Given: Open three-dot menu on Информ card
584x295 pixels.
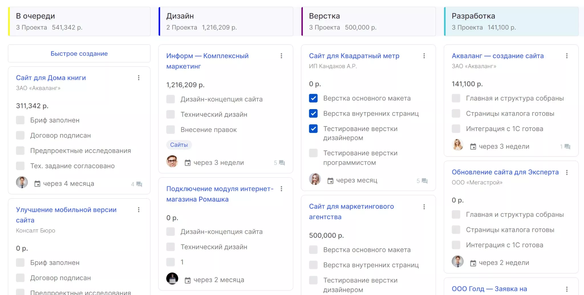Looking at the screenshot, I should [281, 56].
